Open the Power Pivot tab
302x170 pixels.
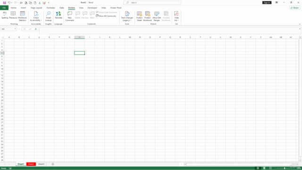coord(116,8)
